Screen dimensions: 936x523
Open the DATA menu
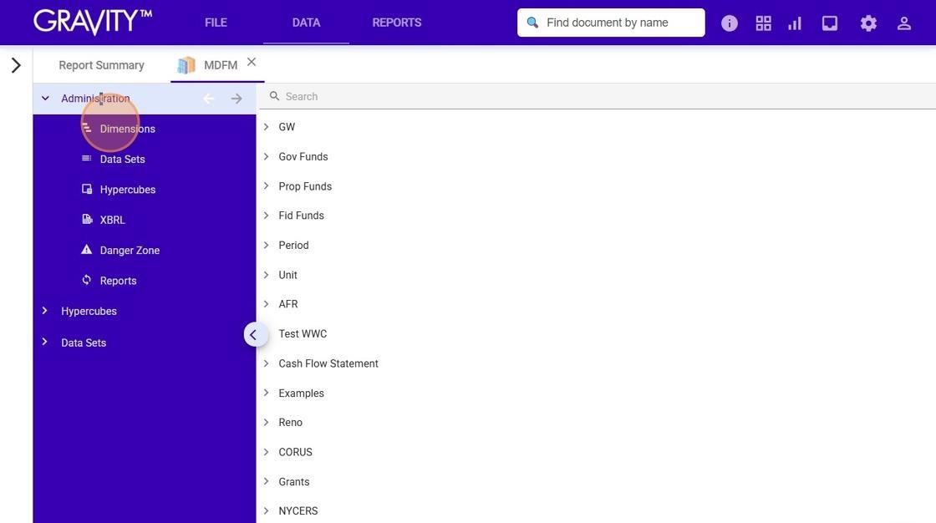[306, 23]
